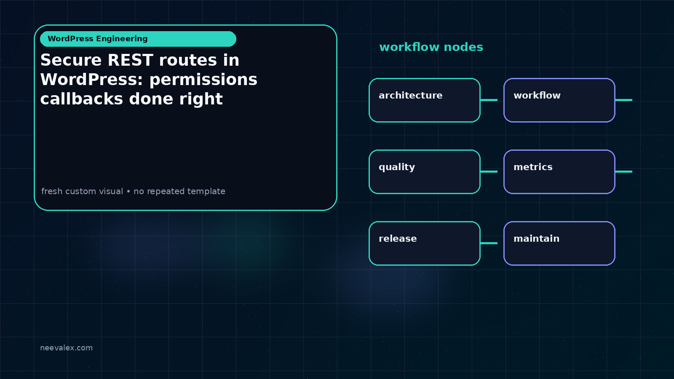Choose the metrics node

(x=559, y=172)
